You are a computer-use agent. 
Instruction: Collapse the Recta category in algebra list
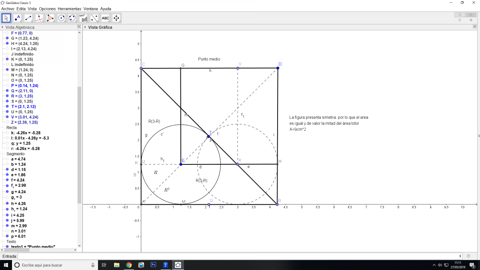tap(3, 128)
